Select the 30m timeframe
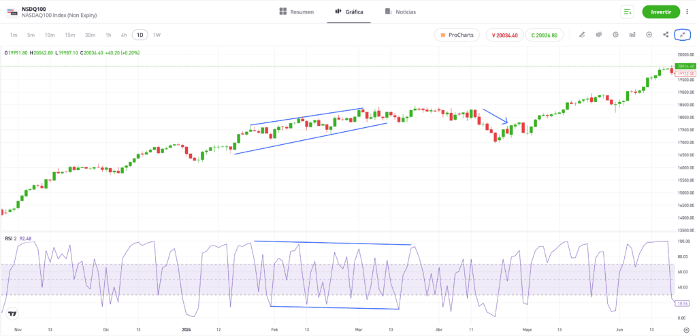The width and height of the screenshot is (697, 336). pos(91,35)
